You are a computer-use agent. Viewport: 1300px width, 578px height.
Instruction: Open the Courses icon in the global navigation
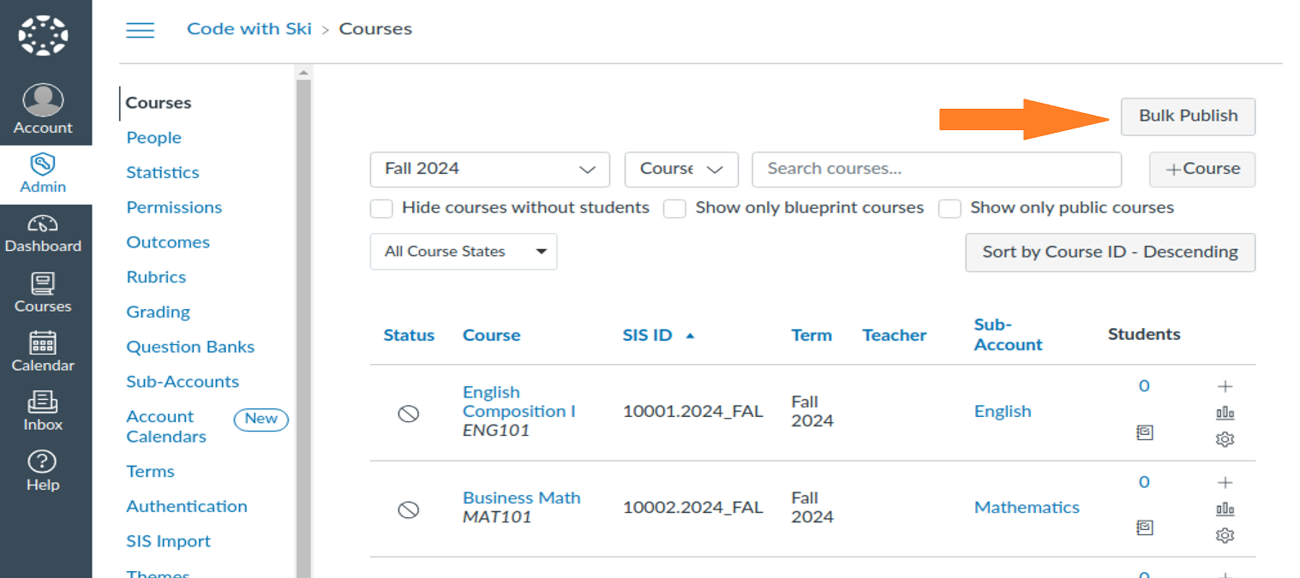tap(43, 293)
